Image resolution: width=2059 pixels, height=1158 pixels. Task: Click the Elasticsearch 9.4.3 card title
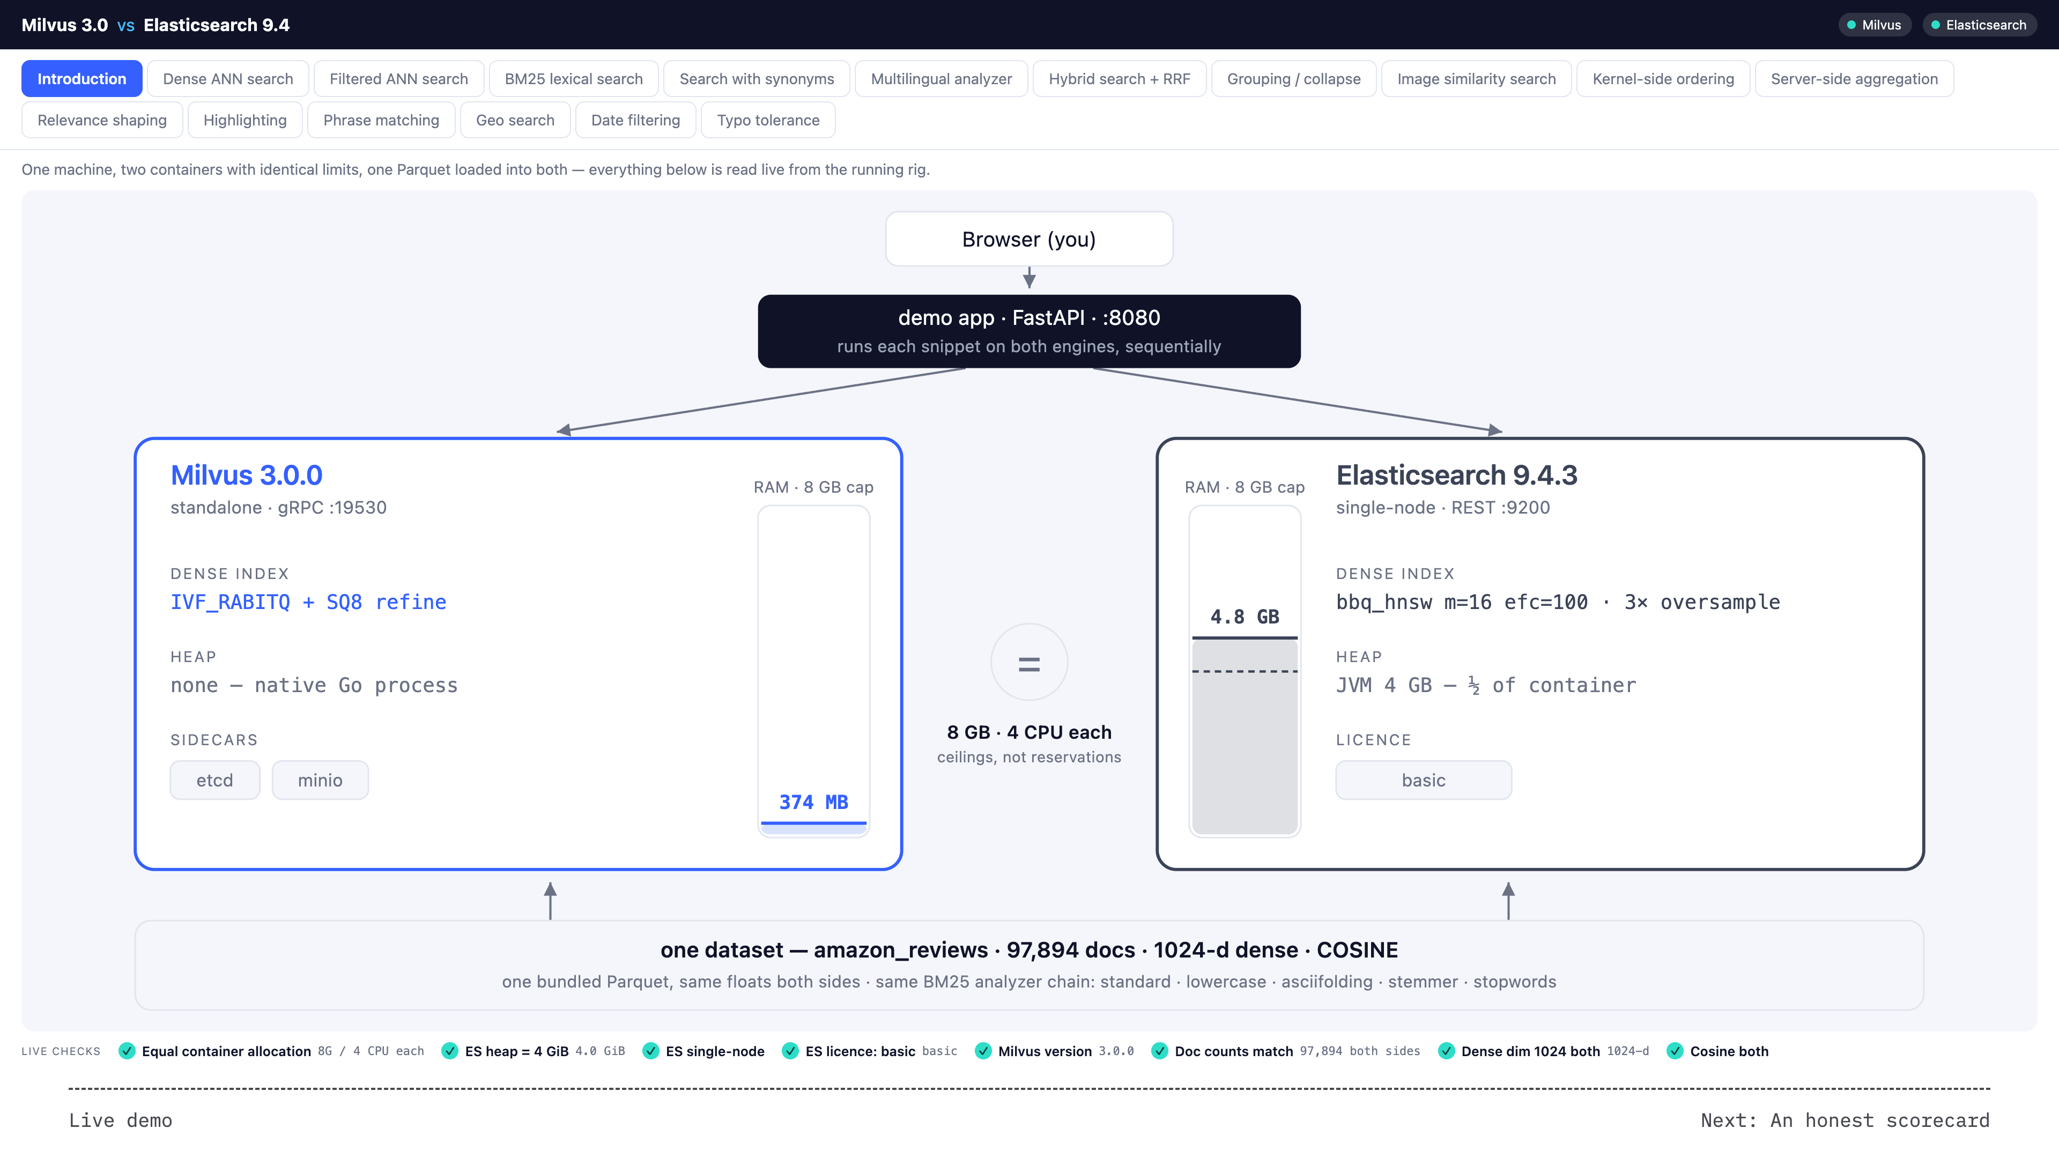coord(1456,474)
